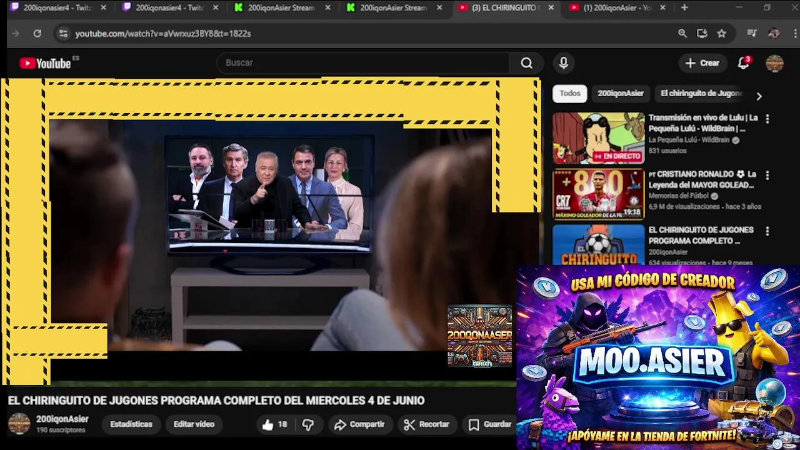This screenshot has height=450, width=800.
Task: Close the EL CHIRINGUITO YouTube tab
Action: 551,7
